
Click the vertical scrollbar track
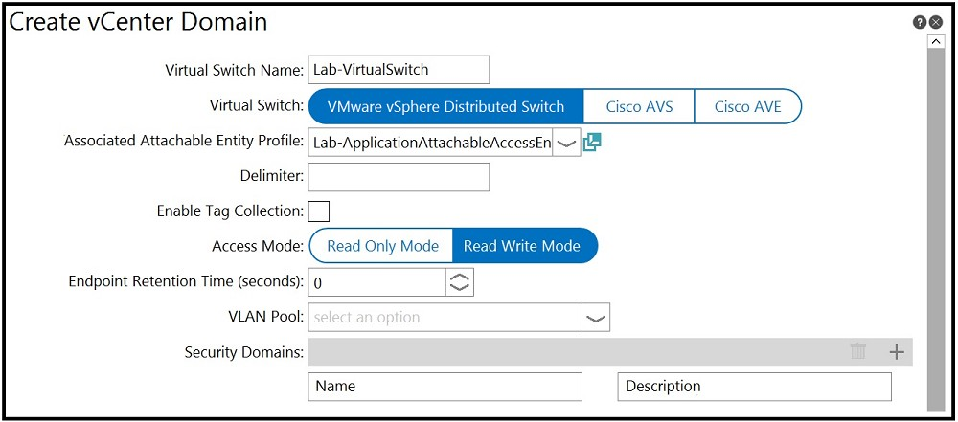[x=936, y=230]
